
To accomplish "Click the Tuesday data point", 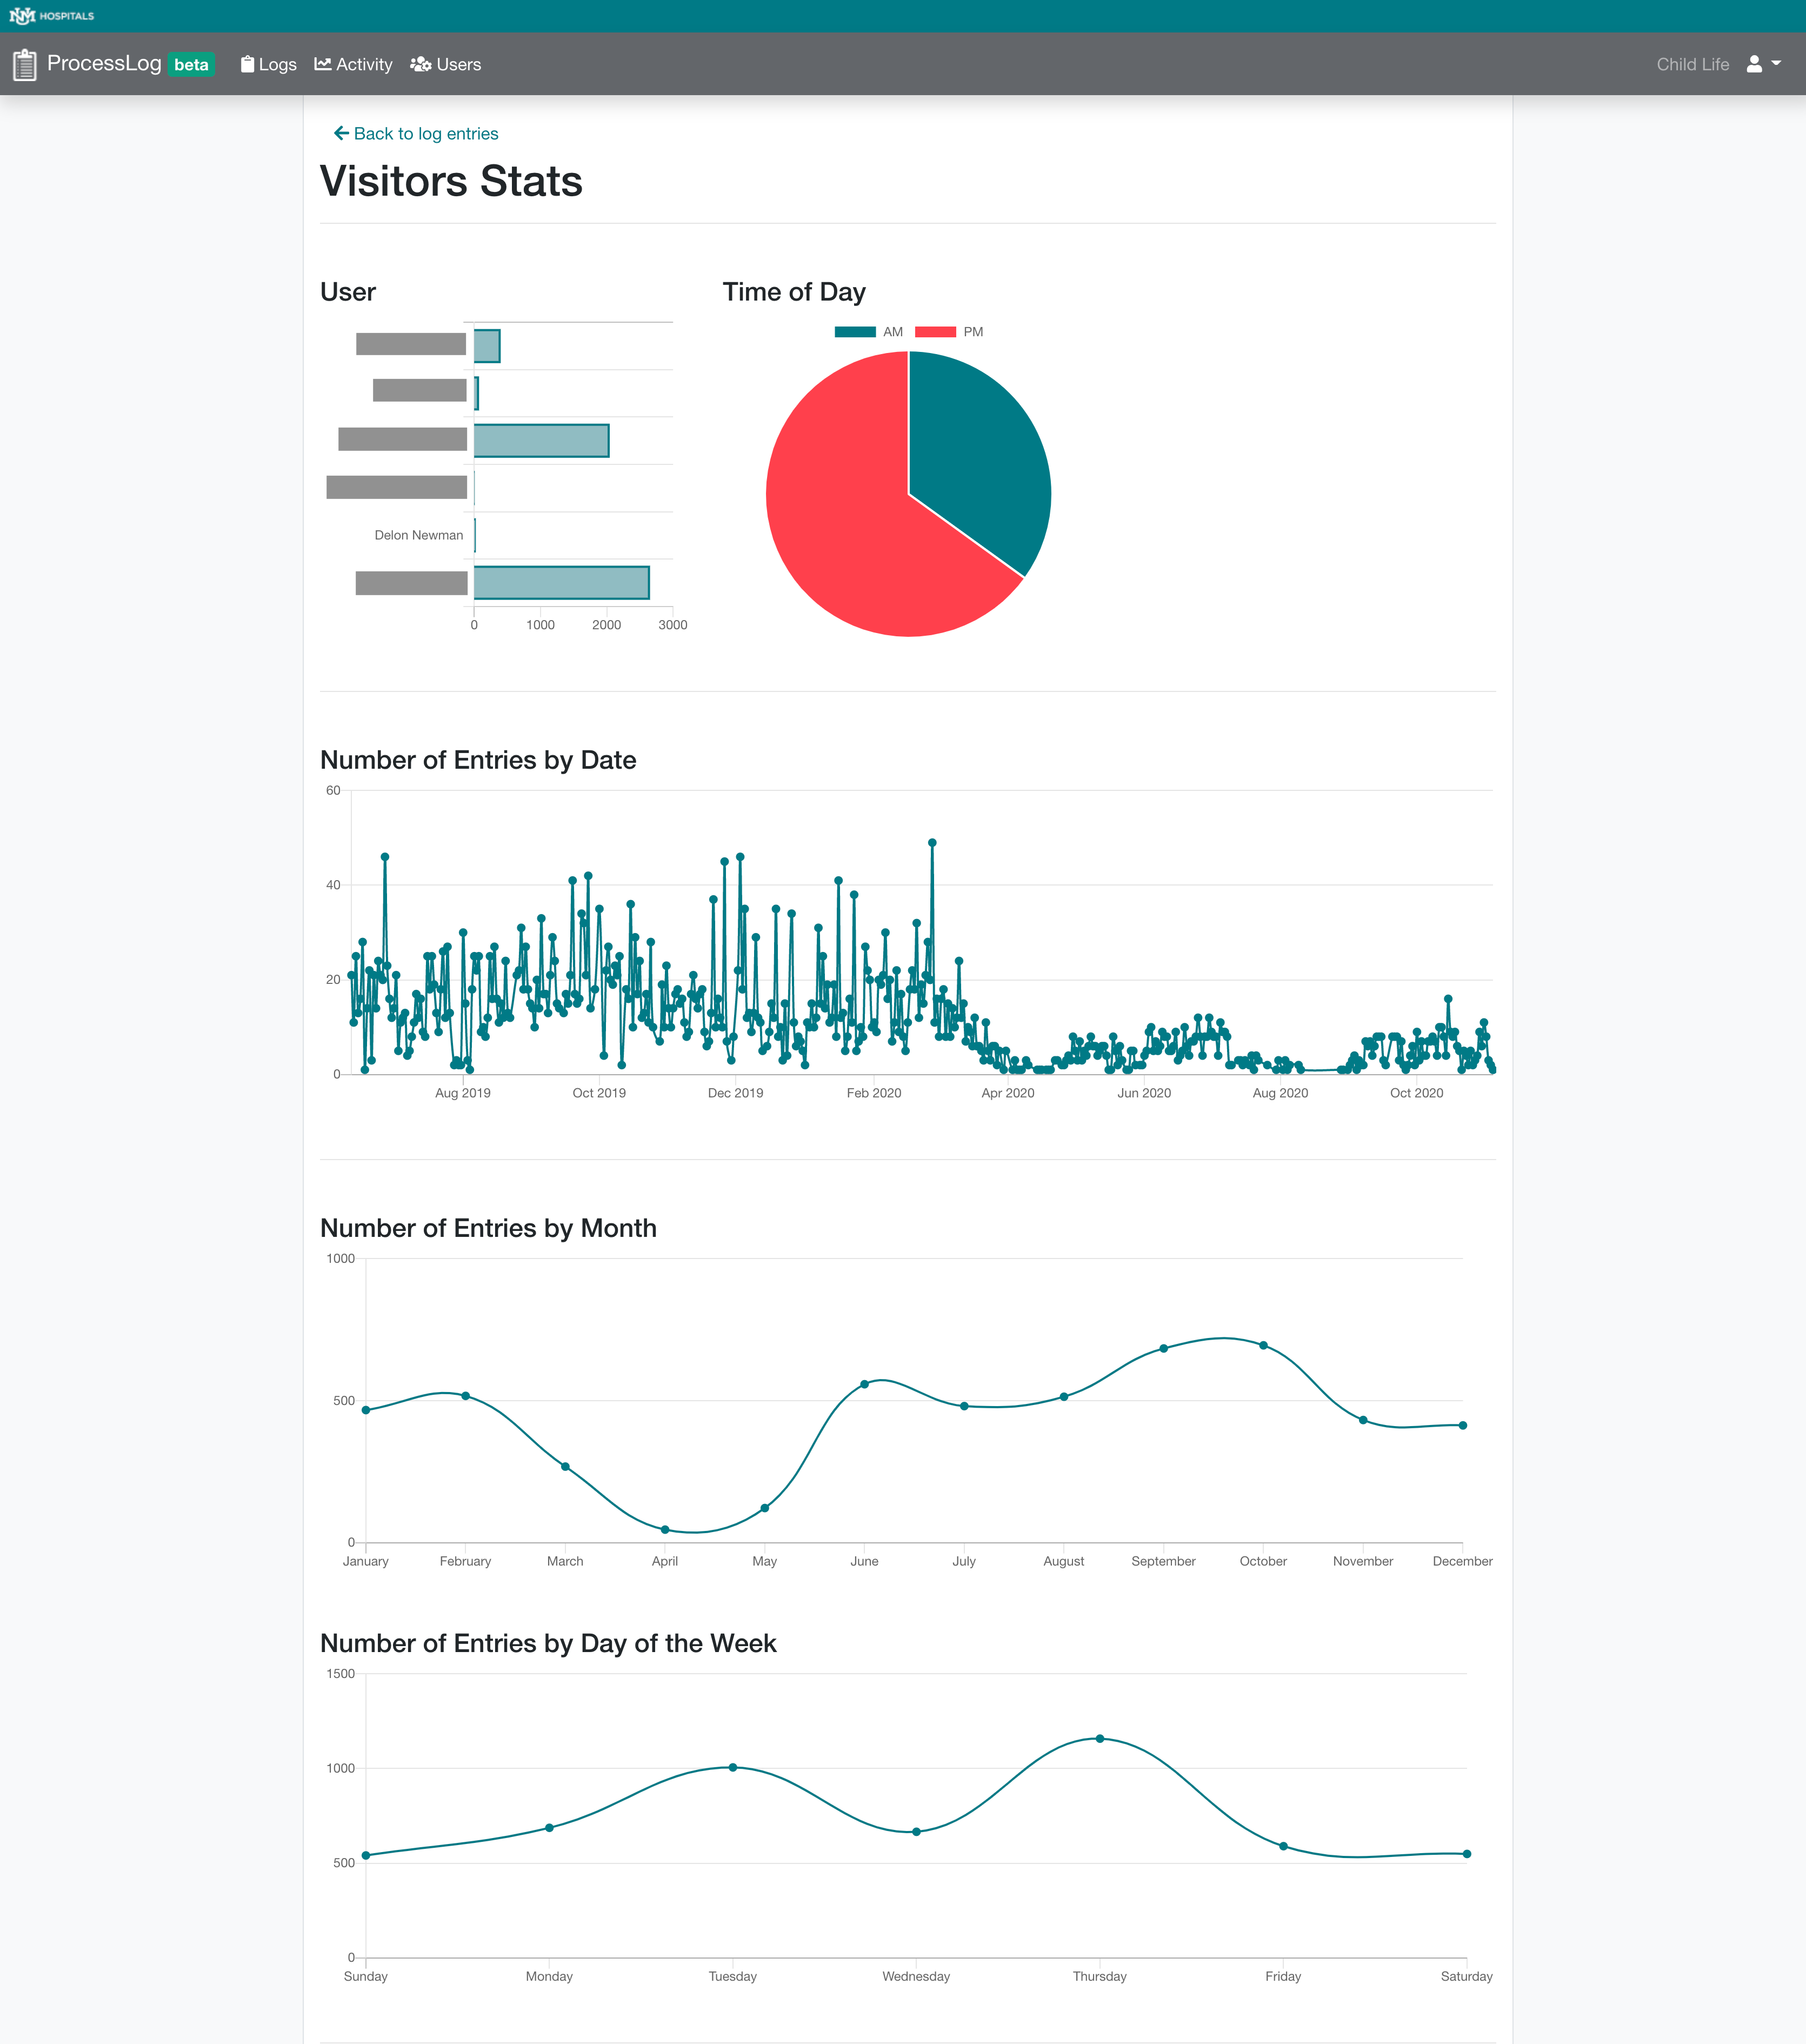I will tap(733, 1767).
